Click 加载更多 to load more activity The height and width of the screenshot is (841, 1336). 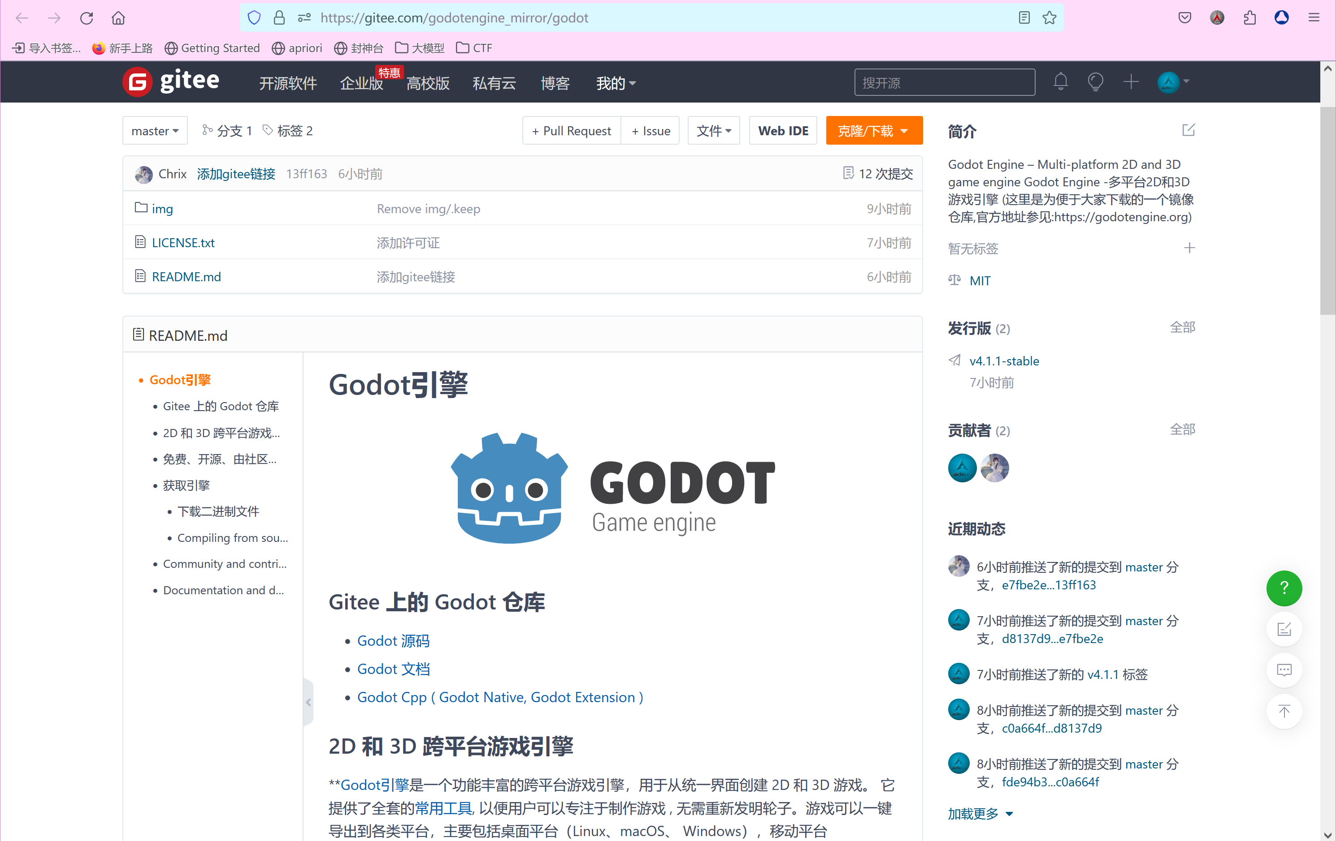(980, 813)
